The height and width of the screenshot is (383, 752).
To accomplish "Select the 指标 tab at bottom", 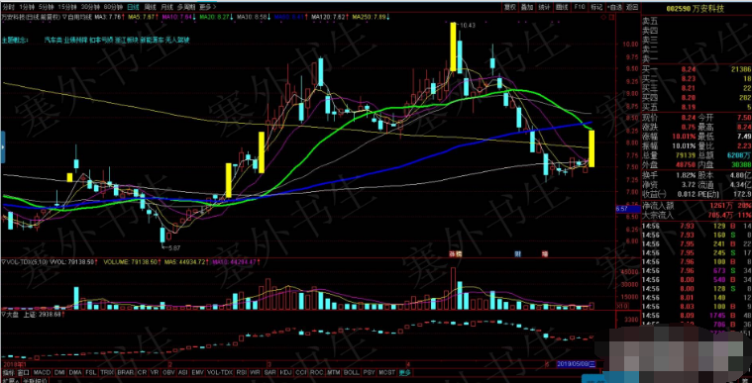I will pos(8,372).
